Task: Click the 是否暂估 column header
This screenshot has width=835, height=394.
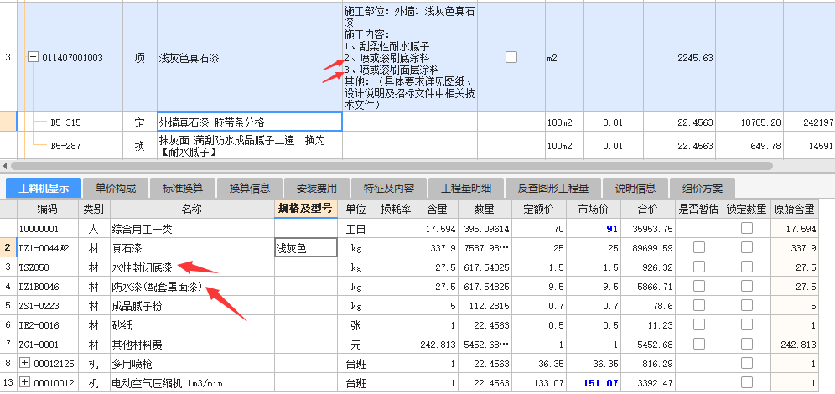Action: [x=698, y=209]
